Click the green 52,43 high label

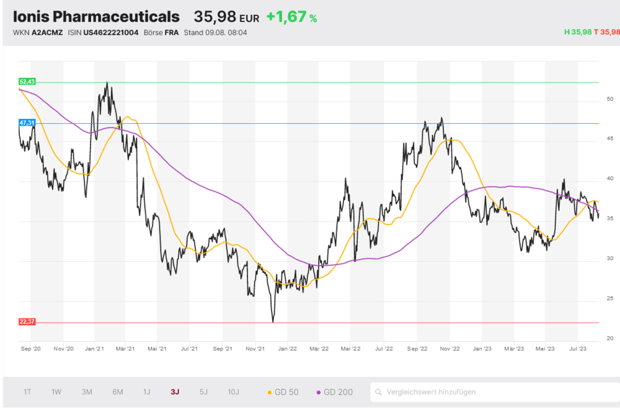[27, 82]
